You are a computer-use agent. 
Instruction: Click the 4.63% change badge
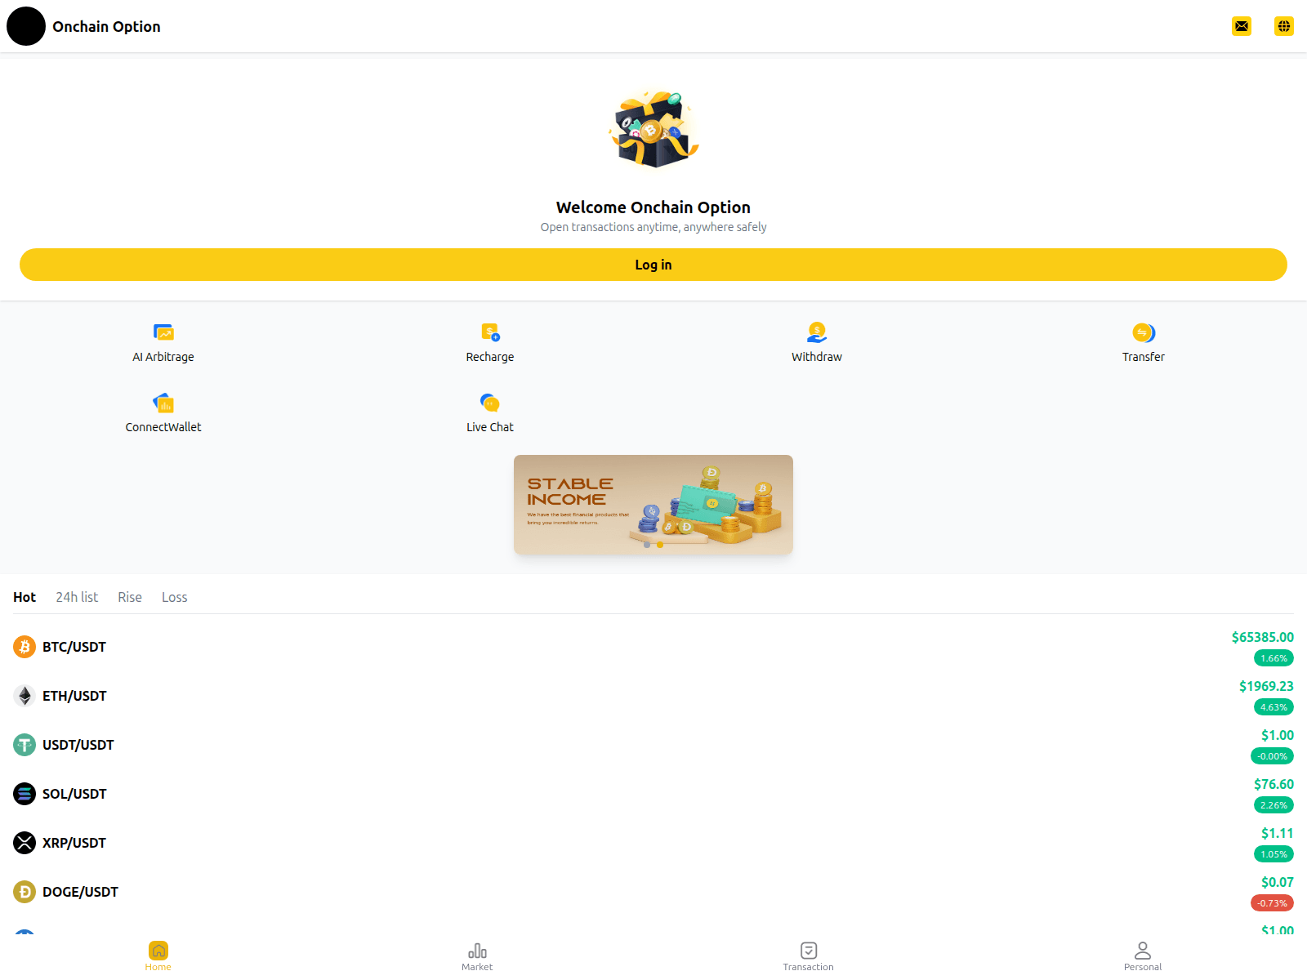1274,707
